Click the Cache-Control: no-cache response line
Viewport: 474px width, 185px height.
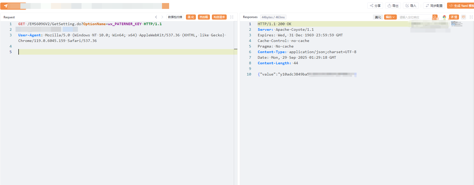283,41
